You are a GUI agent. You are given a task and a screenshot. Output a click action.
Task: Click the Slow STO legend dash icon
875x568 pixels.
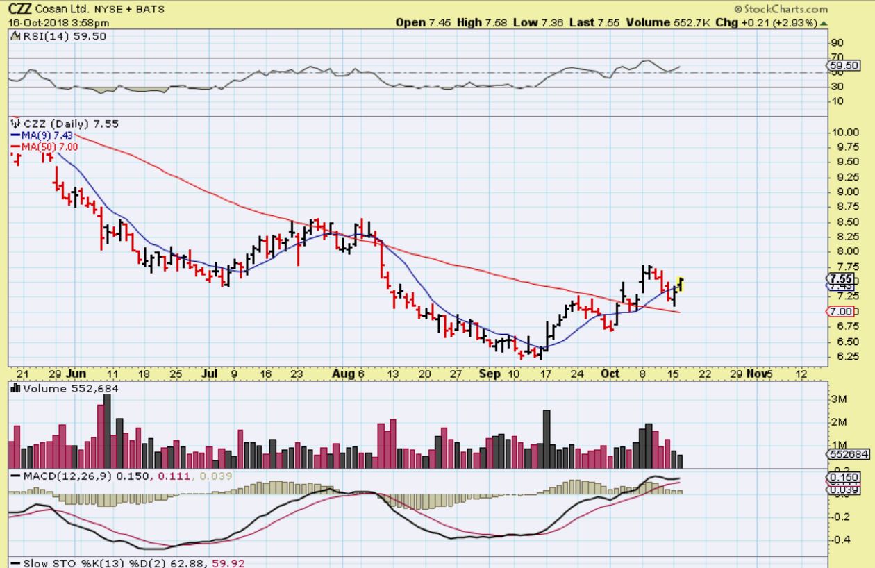(15, 563)
